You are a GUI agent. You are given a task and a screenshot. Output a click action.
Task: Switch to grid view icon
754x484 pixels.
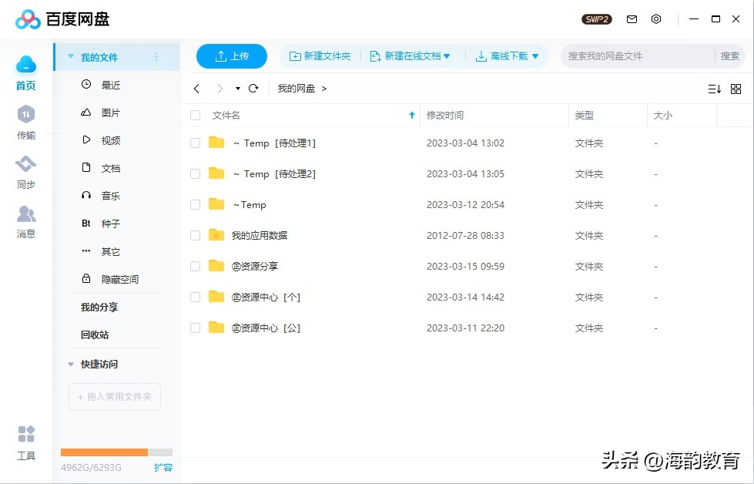736,89
